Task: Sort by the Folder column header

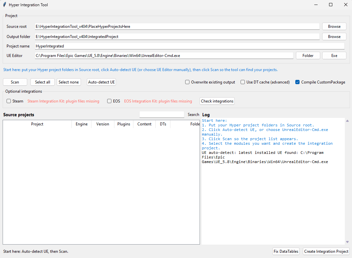Action: [185, 124]
